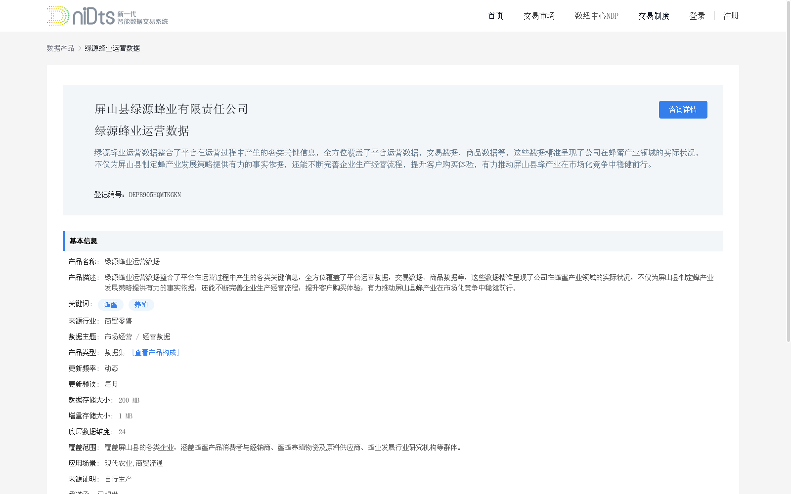Click the 商贸零售 industry value
Viewport: 791px width, 494px height.
click(x=118, y=321)
